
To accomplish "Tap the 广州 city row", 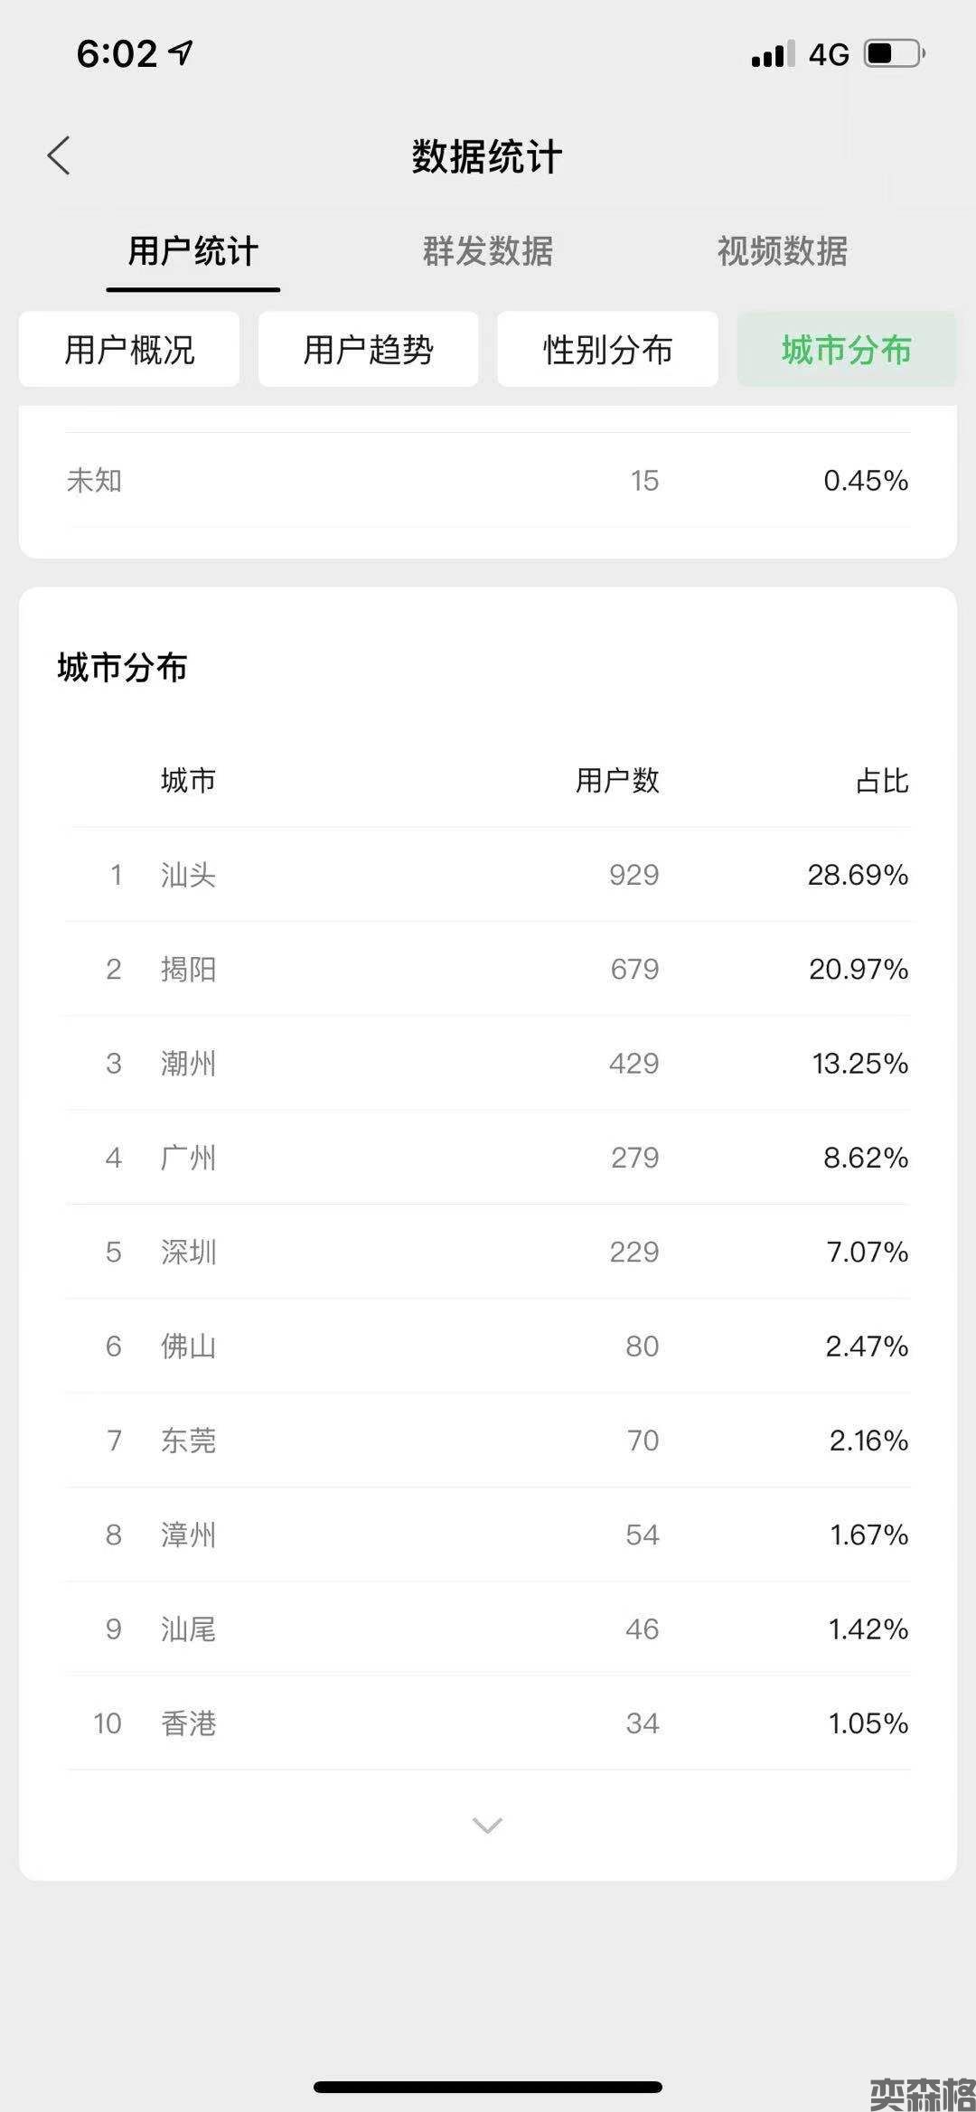I will [x=488, y=1158].
